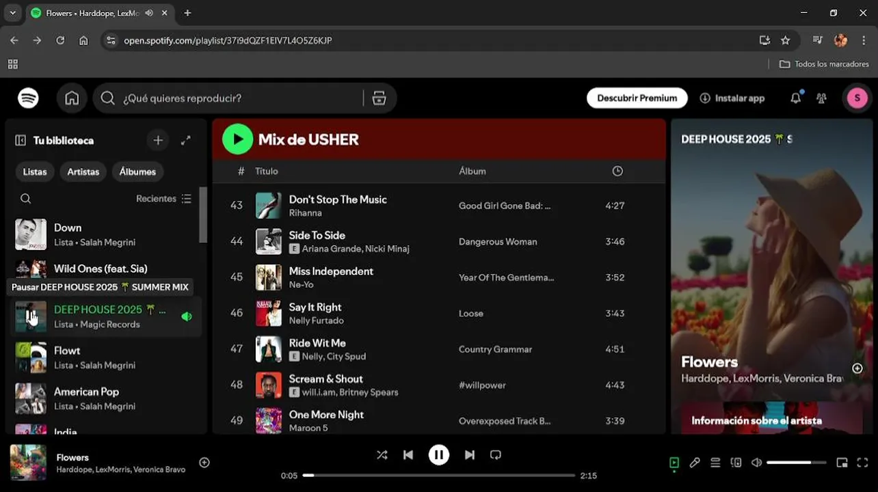
Task: Enter fullscreen mode icon
Action: 862,463
